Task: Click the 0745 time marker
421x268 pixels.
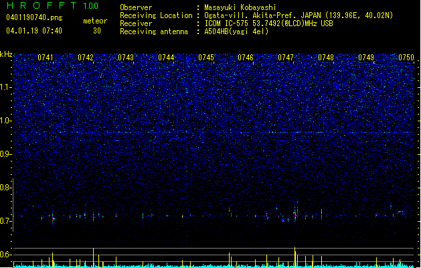Action: pos(206,58)
